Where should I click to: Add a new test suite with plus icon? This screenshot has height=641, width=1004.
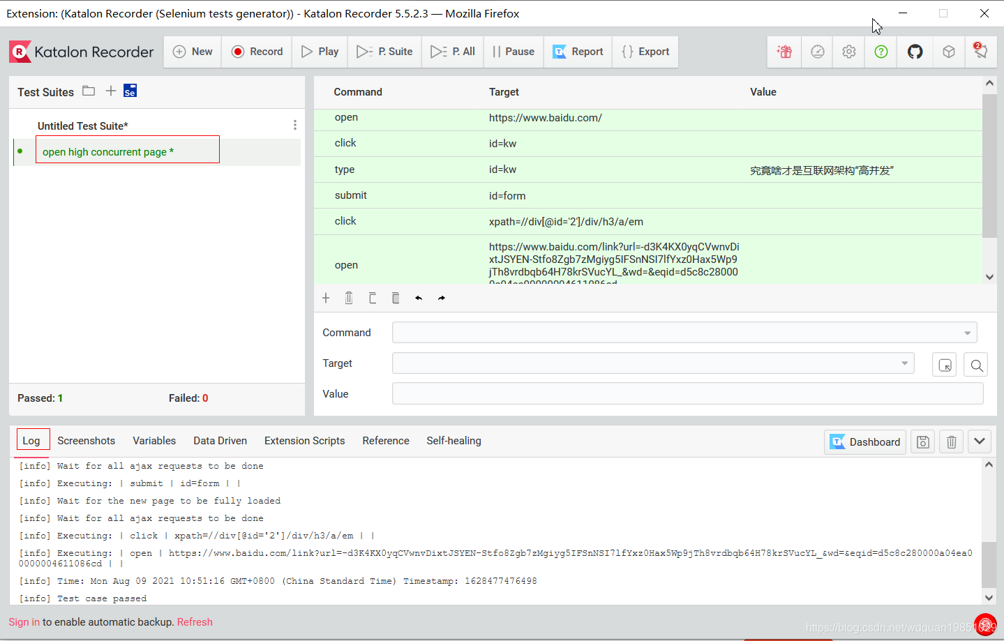tap(110, 91)
